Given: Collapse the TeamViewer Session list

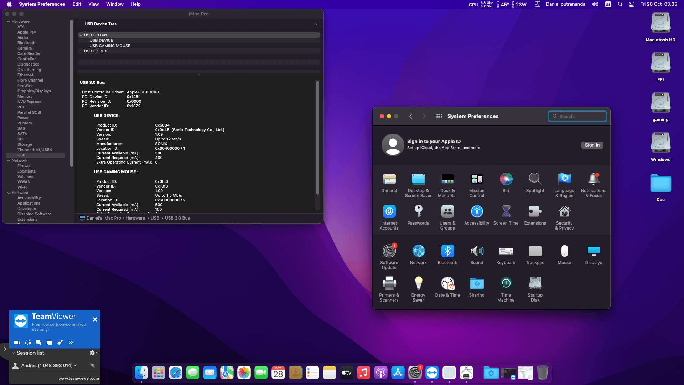Looking at the screenshot, I should [x=13, y=353].
